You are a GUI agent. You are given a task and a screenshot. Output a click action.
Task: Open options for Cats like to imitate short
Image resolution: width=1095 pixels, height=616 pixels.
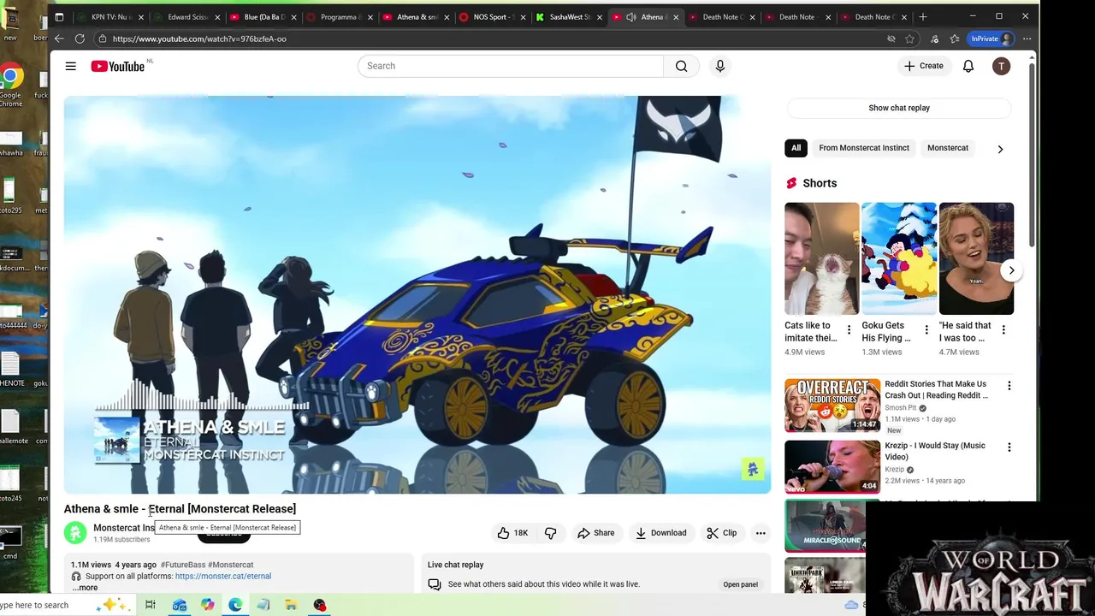click(849, 329)
